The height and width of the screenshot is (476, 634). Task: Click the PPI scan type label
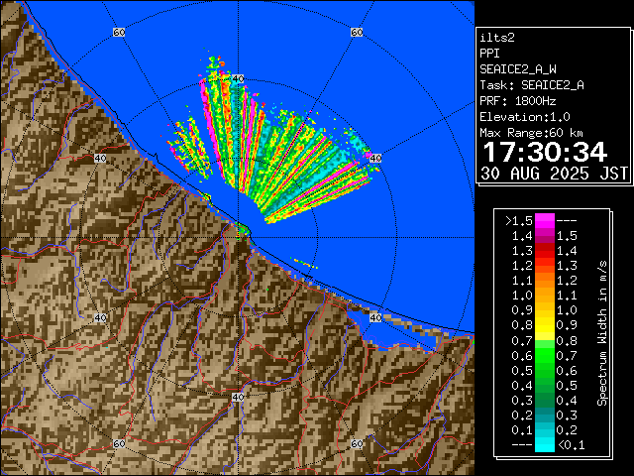tap(489, 54)
